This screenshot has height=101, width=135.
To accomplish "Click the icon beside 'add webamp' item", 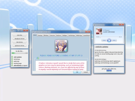I will coord(12,65).
